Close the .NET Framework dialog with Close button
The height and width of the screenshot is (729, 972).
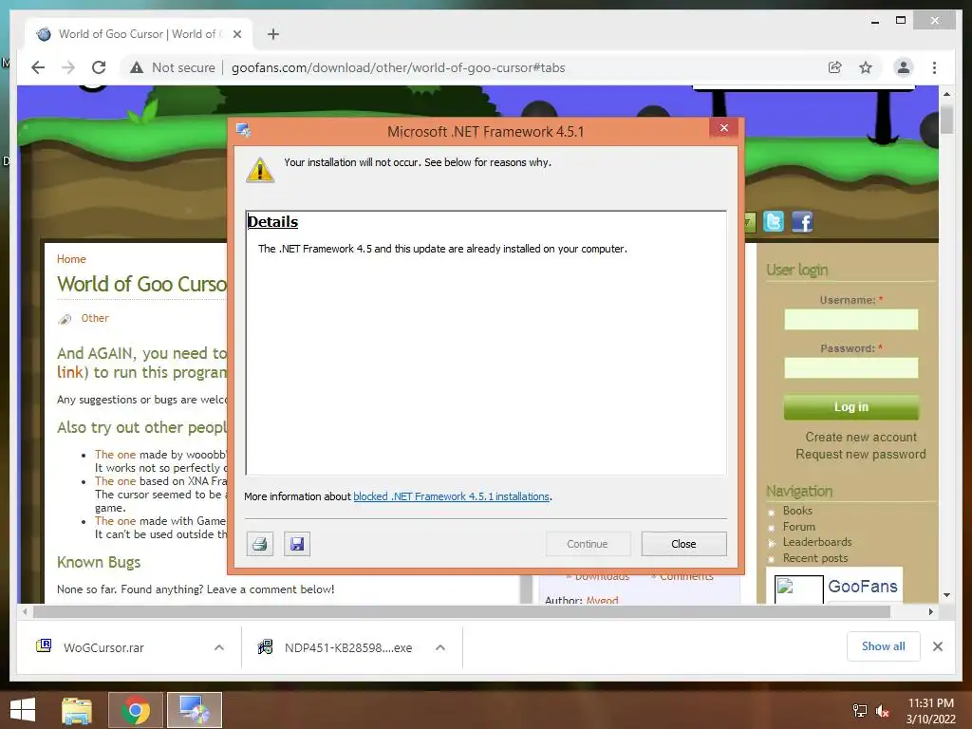point(683,544)
